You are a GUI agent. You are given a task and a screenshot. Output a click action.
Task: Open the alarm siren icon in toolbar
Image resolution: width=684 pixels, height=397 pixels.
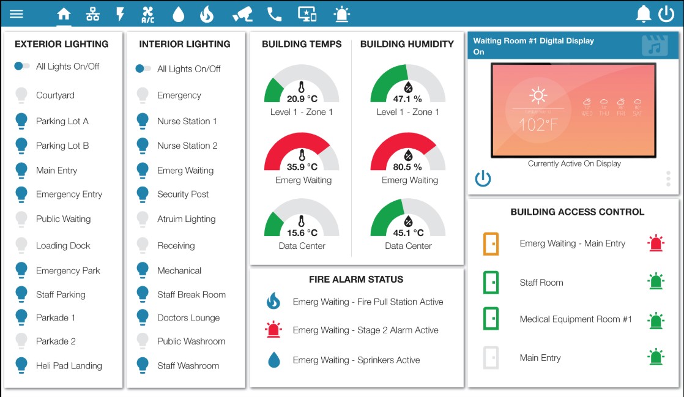coord(341,13)
